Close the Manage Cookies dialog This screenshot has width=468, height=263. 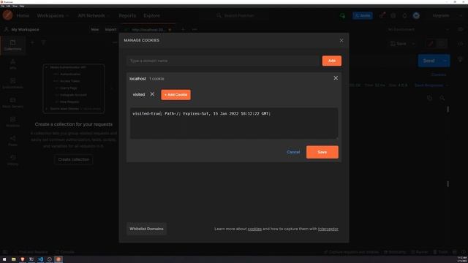click(x=341, y=40)
